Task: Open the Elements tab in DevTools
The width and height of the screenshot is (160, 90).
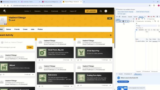Action: click(x=124, y=17)
